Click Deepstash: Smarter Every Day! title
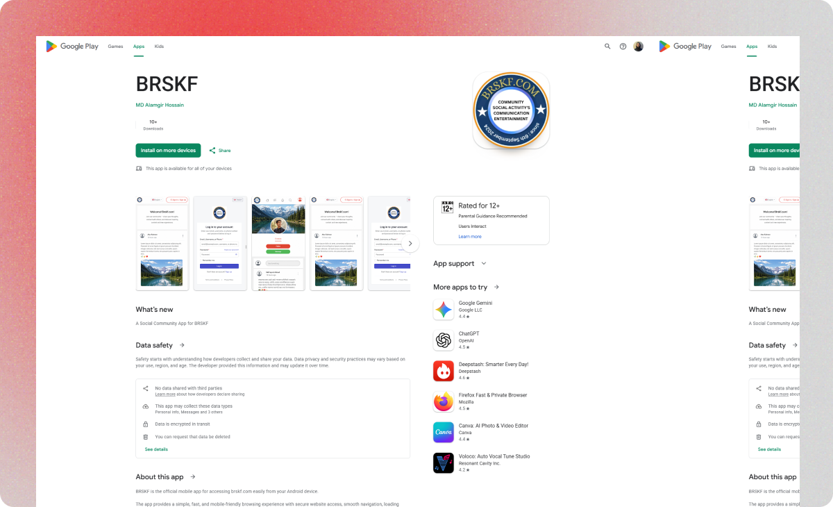 (494, 365)
